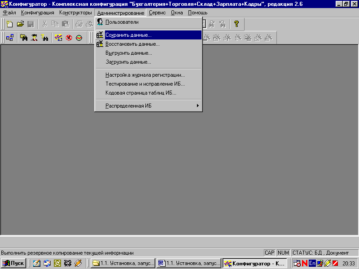Click the taskbar clock 20:33
The image size is (359, 269).
click(349, 264)
